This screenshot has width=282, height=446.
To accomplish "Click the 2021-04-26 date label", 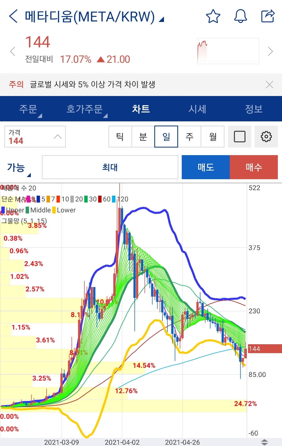I will 183,442.
